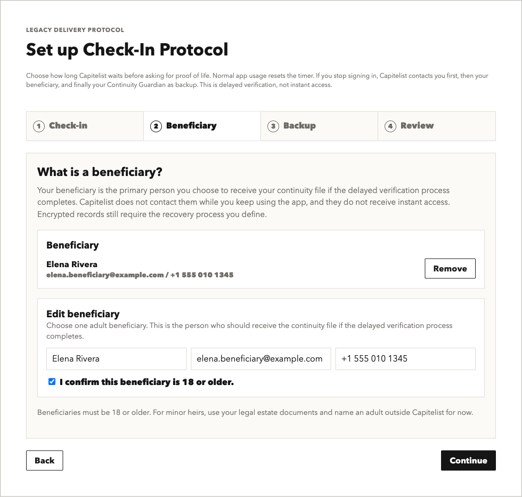This screenshot has width=522, height=497.
Task: Click Elena Rivera's name in Beneficiary card
Action: [72, 264]
